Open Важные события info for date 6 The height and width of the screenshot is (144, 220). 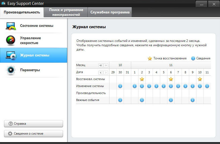tap(171, 100)
